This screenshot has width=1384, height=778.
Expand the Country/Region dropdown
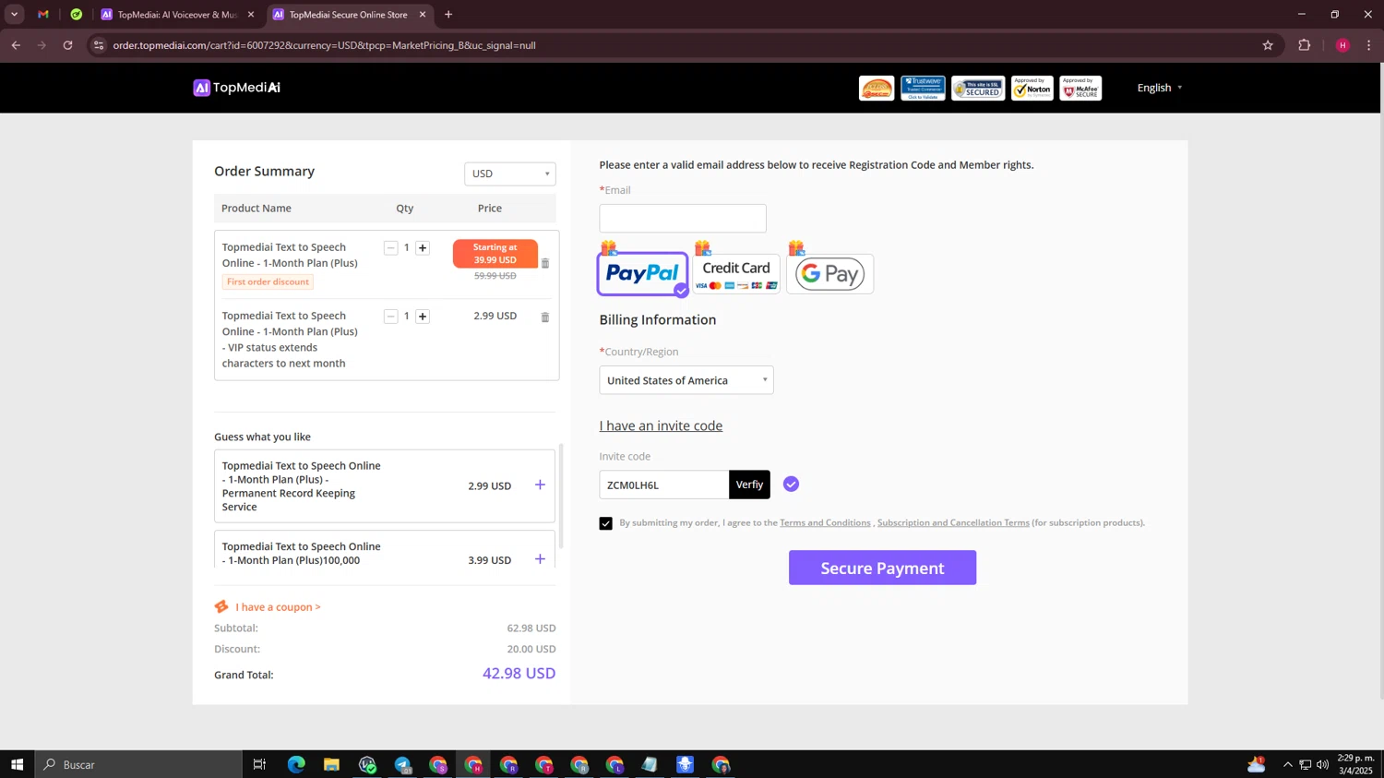click(x=686, y=380)
